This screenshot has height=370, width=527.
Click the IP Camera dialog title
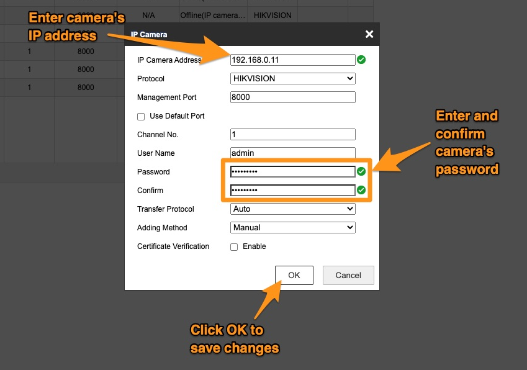click(149, 35)
